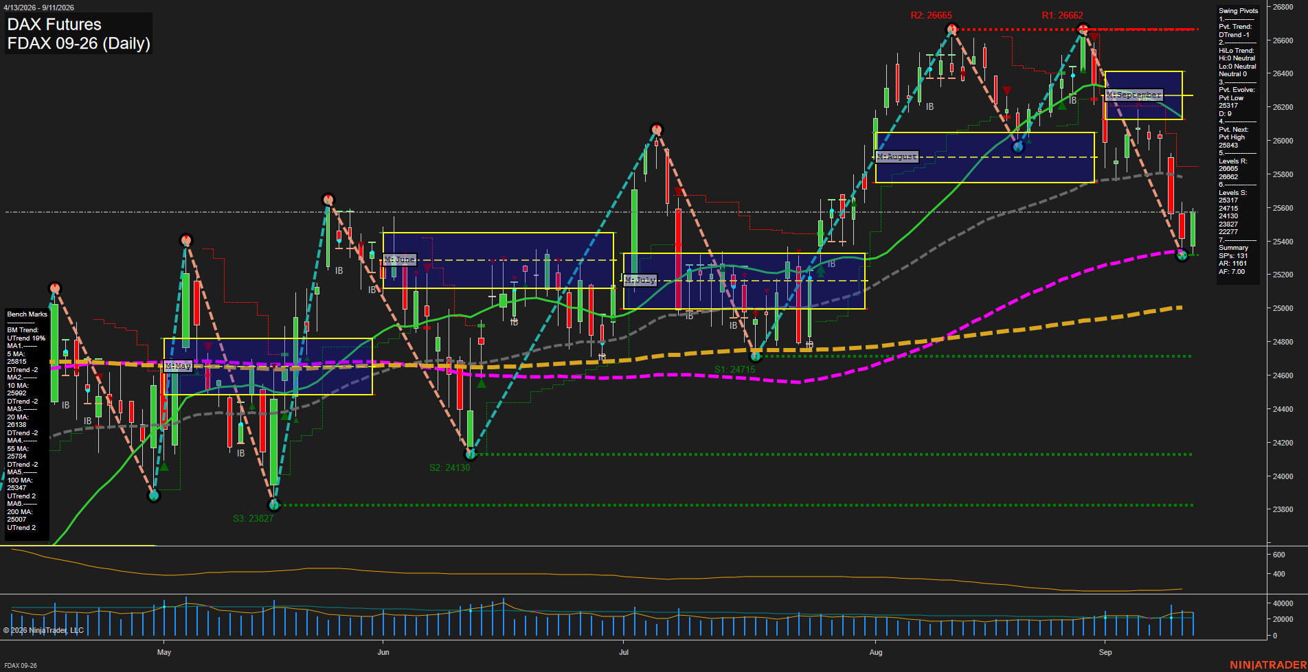Select the R1: 26662 resistance label
This screenshot has height=672, width=1308.
pos(1062,15)
